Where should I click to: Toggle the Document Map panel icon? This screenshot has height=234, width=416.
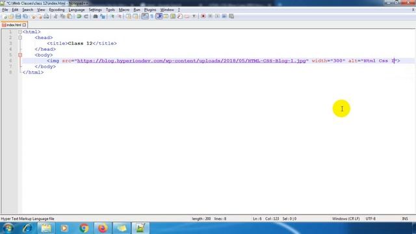pos(173,16)
